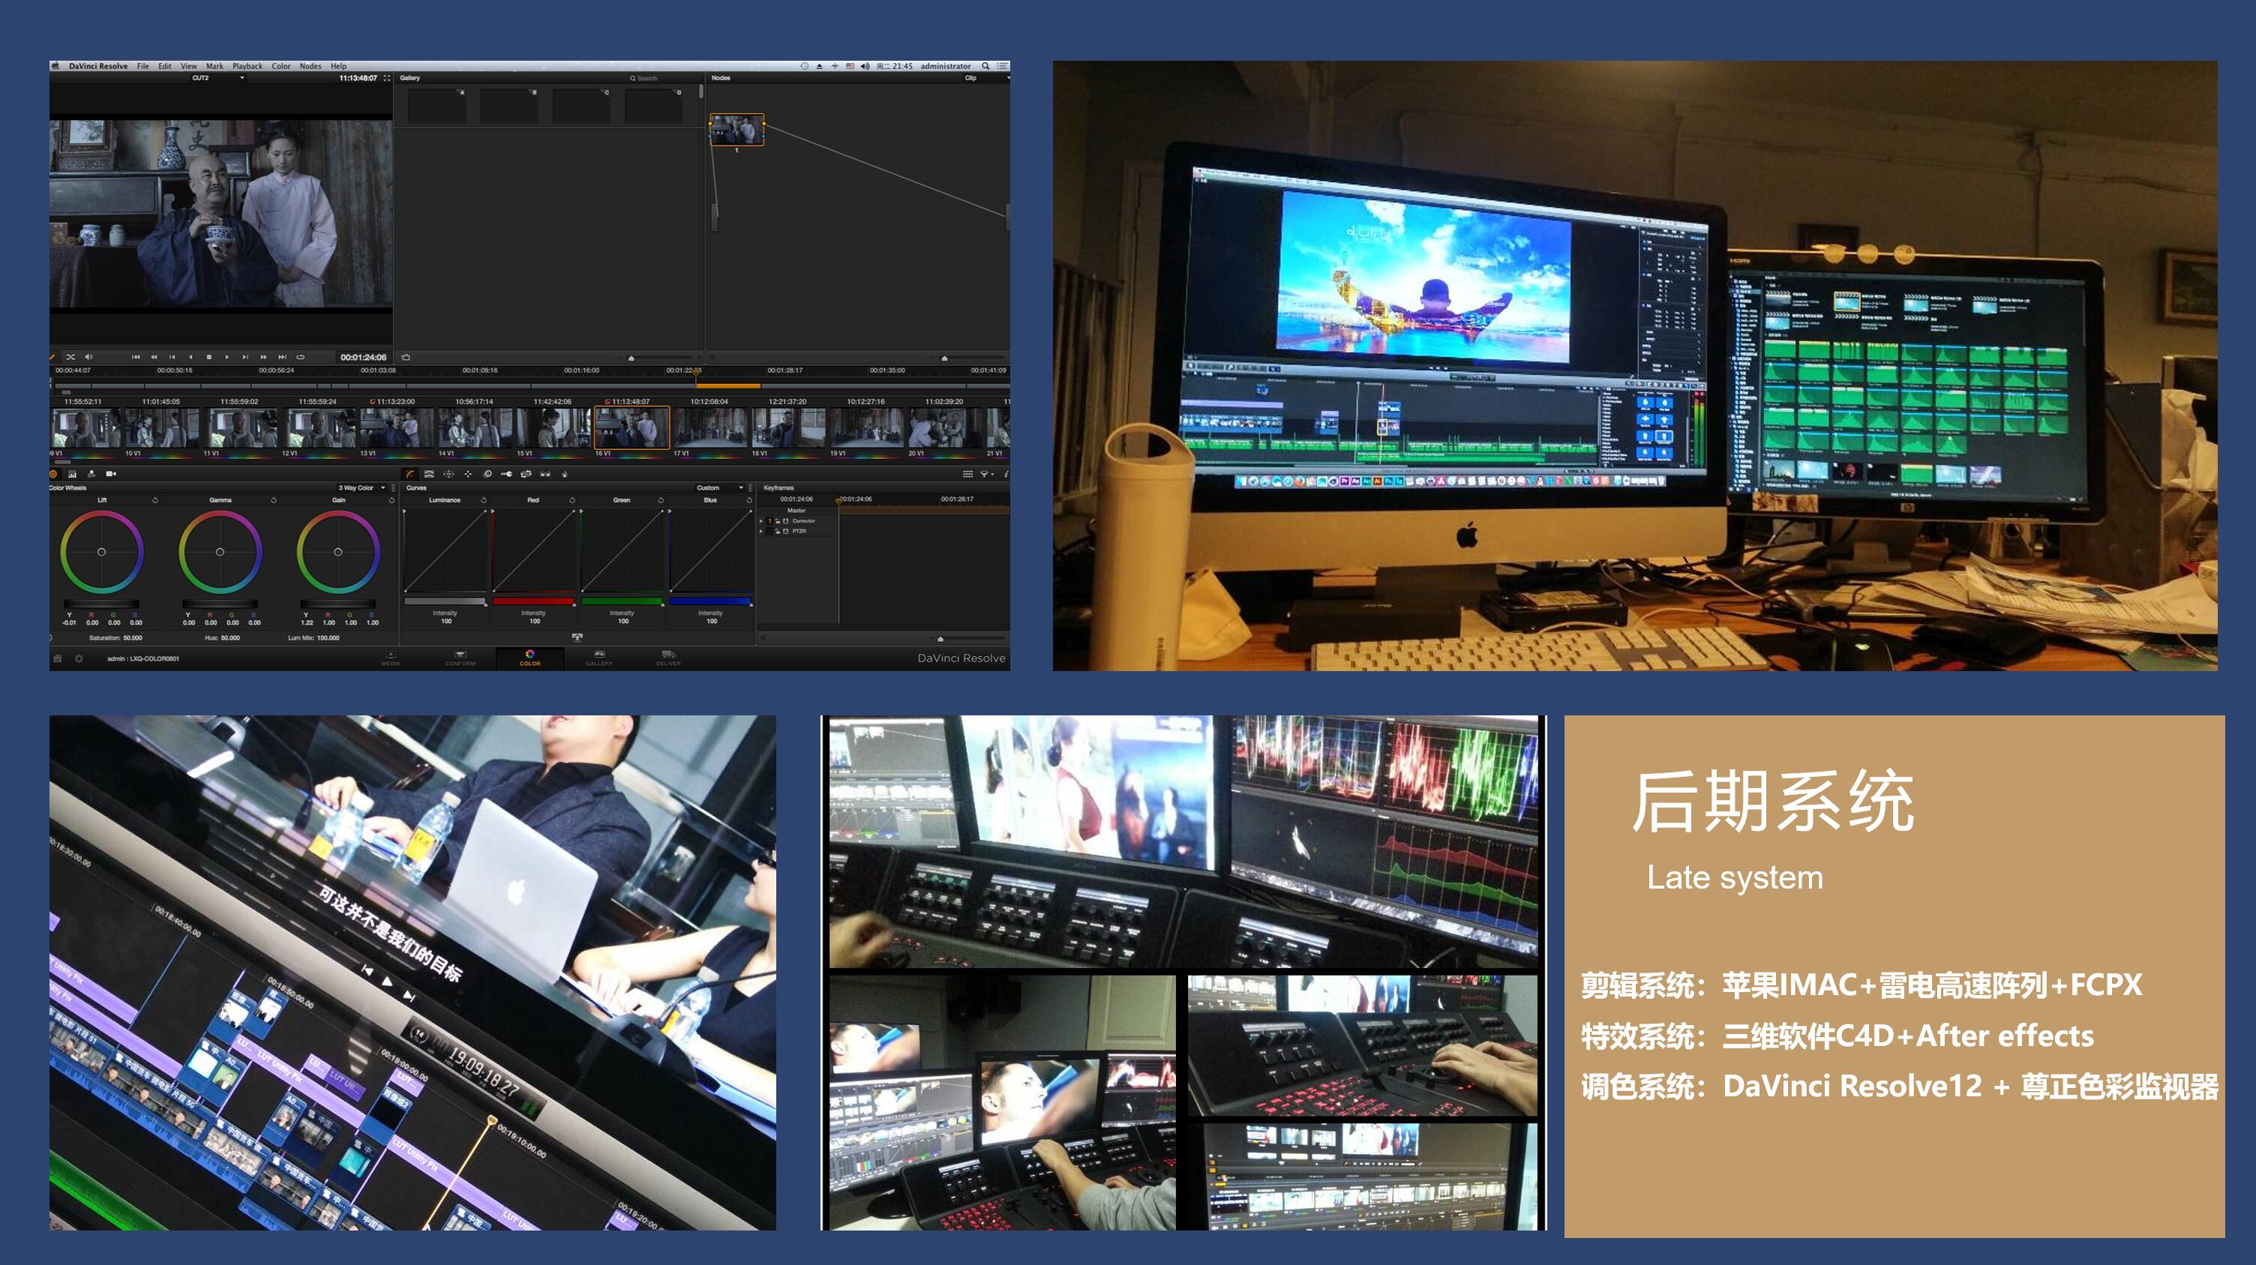
Task: Open the Stereoscopic 3D palette icon
Action: coord(545,475)
